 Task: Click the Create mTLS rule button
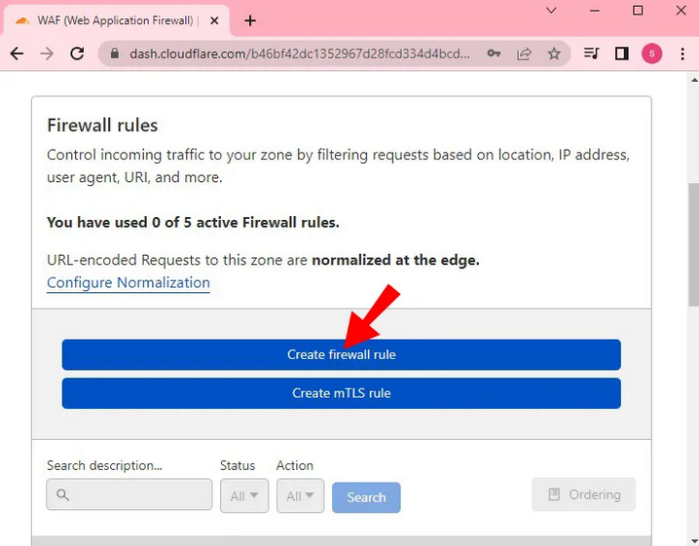coord(341,393)
